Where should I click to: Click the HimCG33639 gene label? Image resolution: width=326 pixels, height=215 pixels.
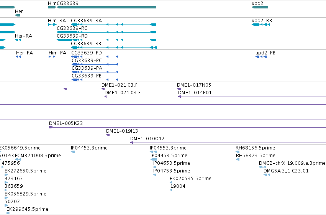click(x=63, y=3)
